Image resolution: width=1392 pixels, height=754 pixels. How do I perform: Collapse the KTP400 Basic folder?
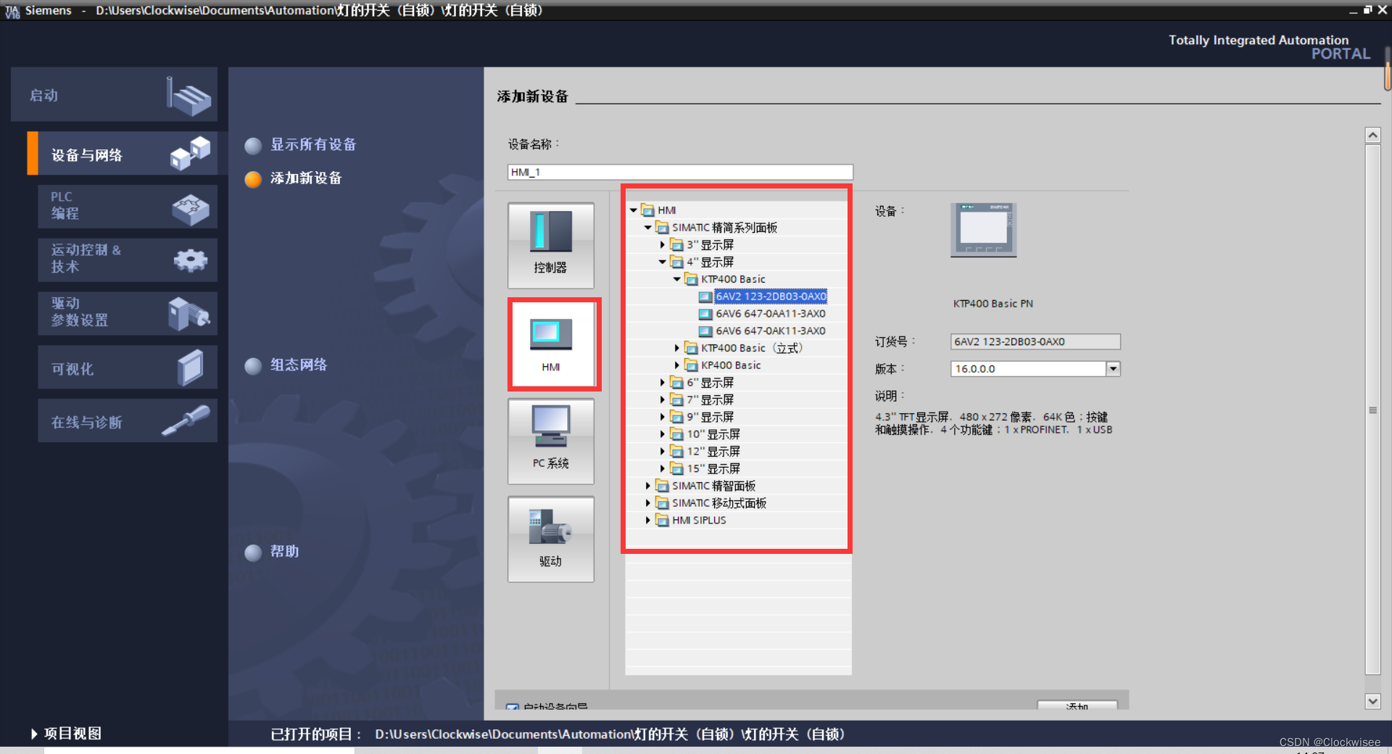point(677,279)
